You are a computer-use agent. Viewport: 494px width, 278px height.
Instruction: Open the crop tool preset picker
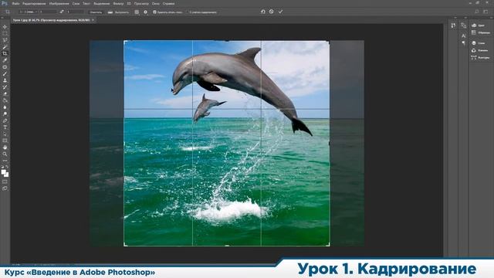pyautogui.click(x=8, y=12)
